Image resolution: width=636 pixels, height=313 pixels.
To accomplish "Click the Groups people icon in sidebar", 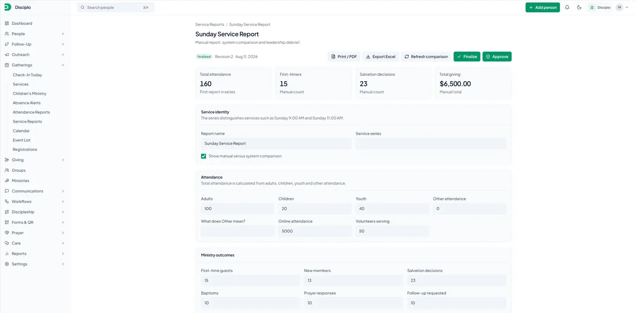I will [x=7, y=170].
